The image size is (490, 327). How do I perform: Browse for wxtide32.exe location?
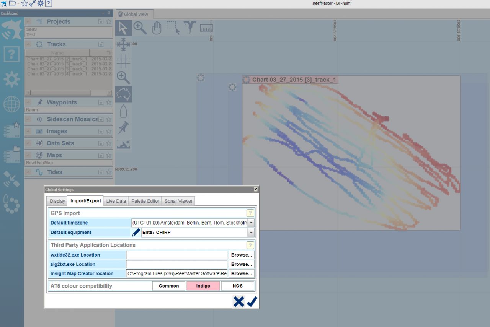(x=241, y=255)
